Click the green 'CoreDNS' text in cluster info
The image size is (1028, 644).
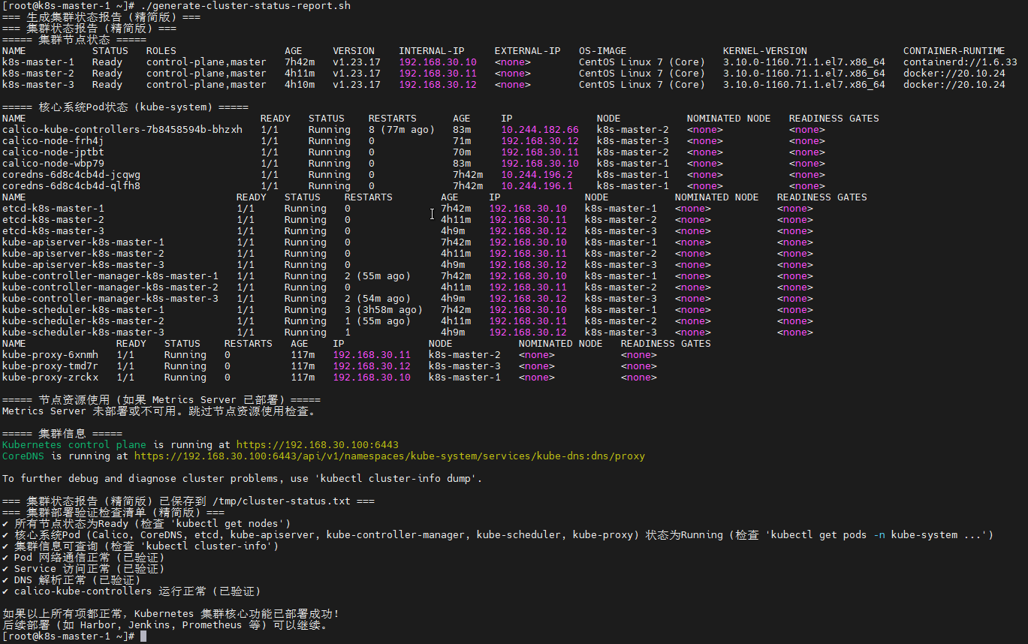click(23, 456)
